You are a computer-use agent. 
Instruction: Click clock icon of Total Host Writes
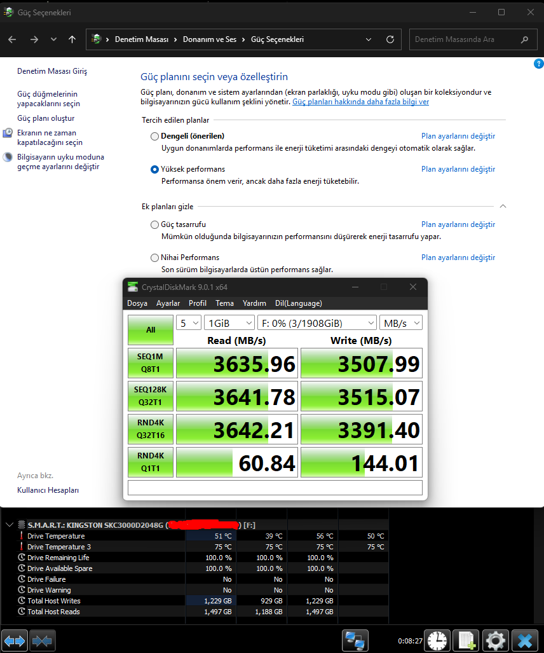[22, 600]
